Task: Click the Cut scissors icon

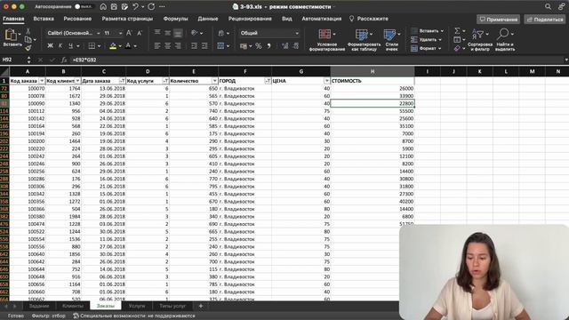Action: pos(28,31)
